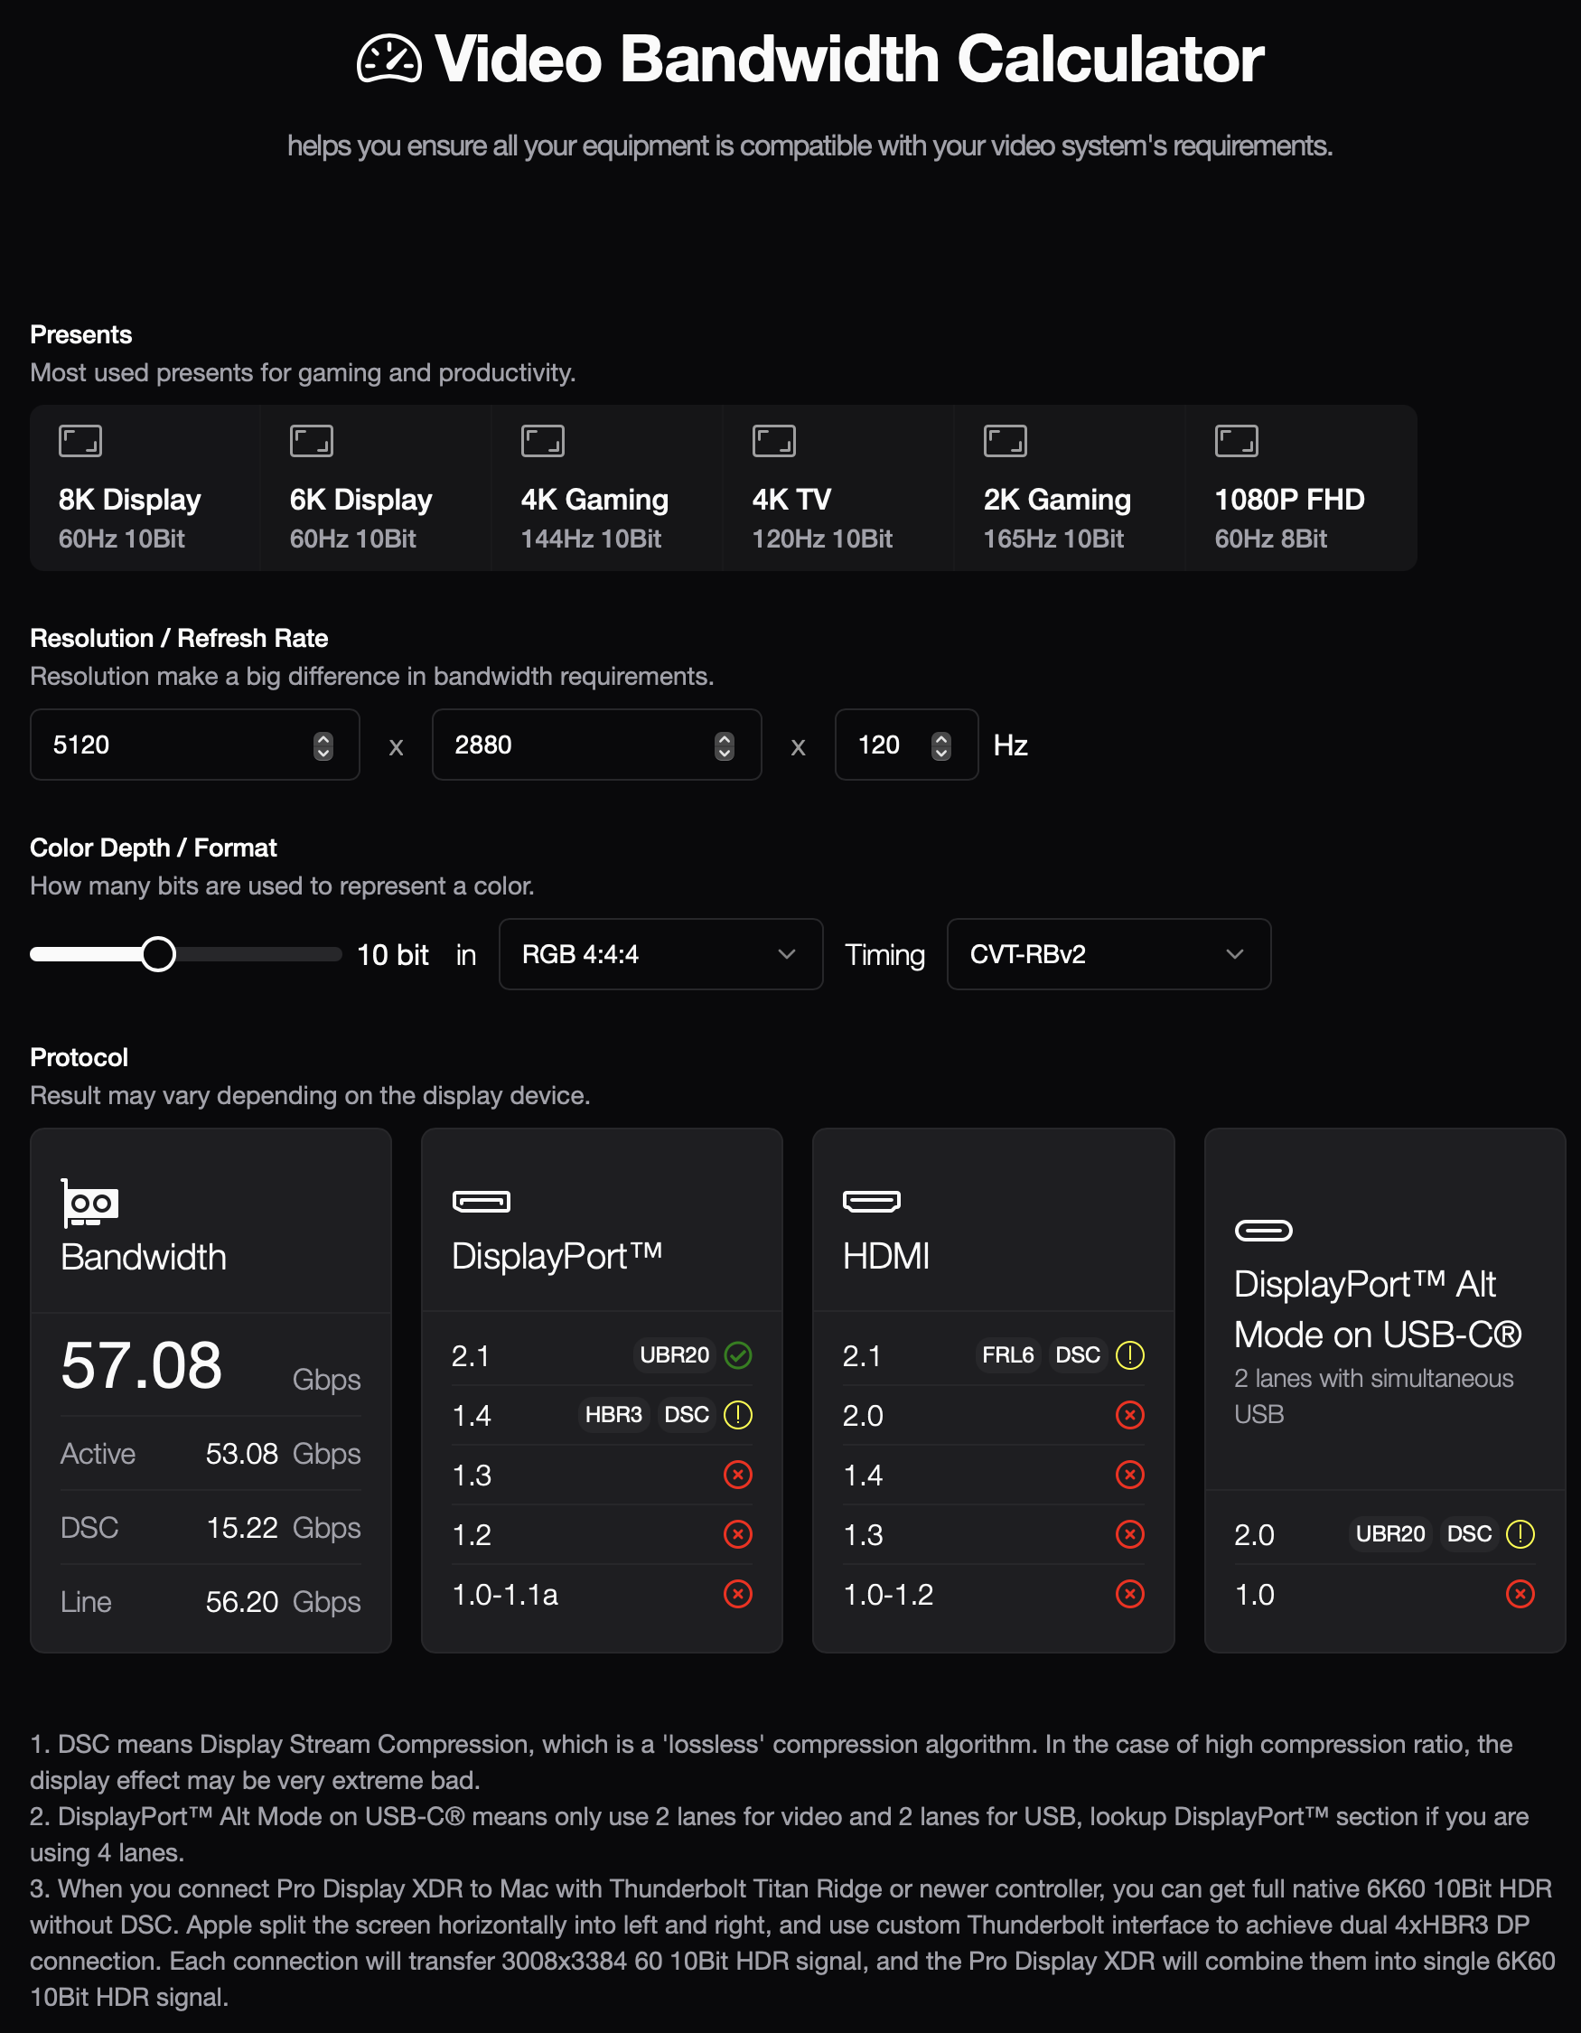Click the stepper arrows in the 120 Hz field
The height and width of the screenshot is (2033, 1581).
point(941,745)
